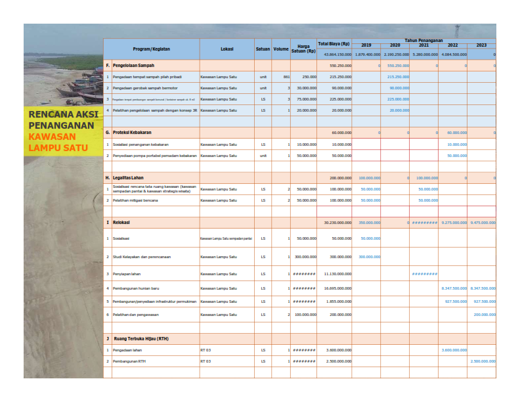The width and height of the screenshot is (520, 402).
Task: Click "Studi Kelayakan dan perencanaan" row label
Action: point(142,257)
